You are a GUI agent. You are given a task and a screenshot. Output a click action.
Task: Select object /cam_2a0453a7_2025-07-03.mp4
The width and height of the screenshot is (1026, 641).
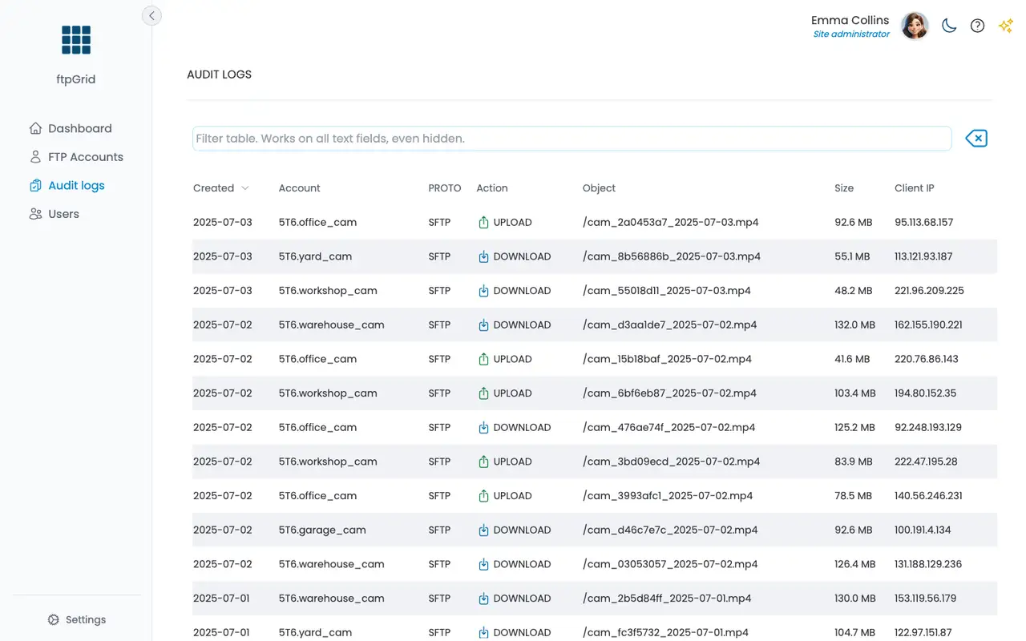(671, 223)
